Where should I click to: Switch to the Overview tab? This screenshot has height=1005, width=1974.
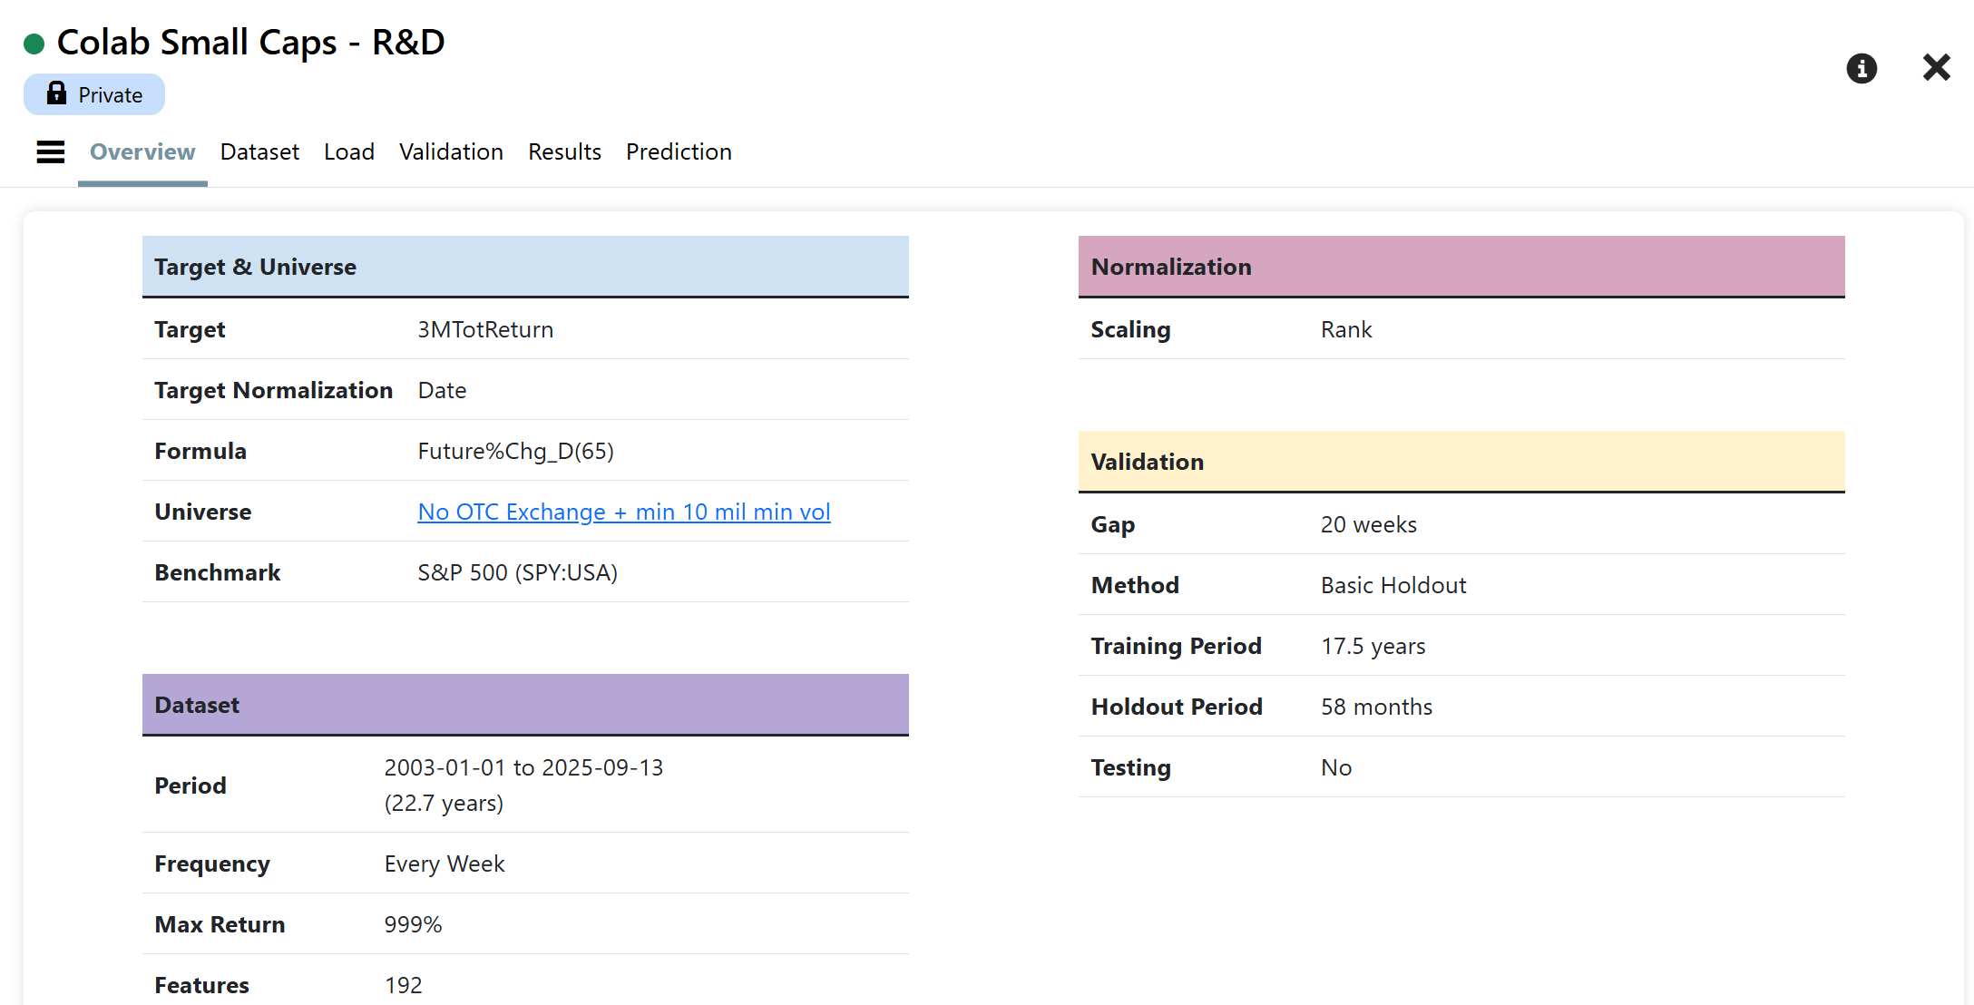click(x=142, y=151)
